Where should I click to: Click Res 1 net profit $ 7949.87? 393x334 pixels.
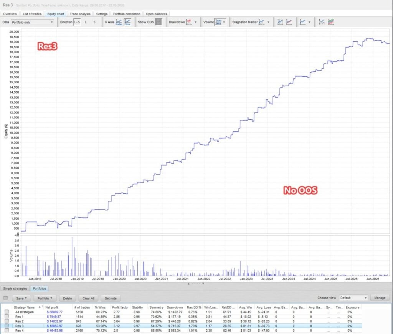54,317
